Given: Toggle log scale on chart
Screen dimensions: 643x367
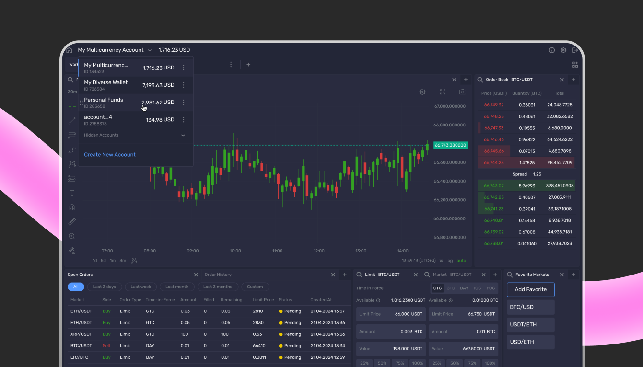Looking at the screenshot, I should coord(449,261).
